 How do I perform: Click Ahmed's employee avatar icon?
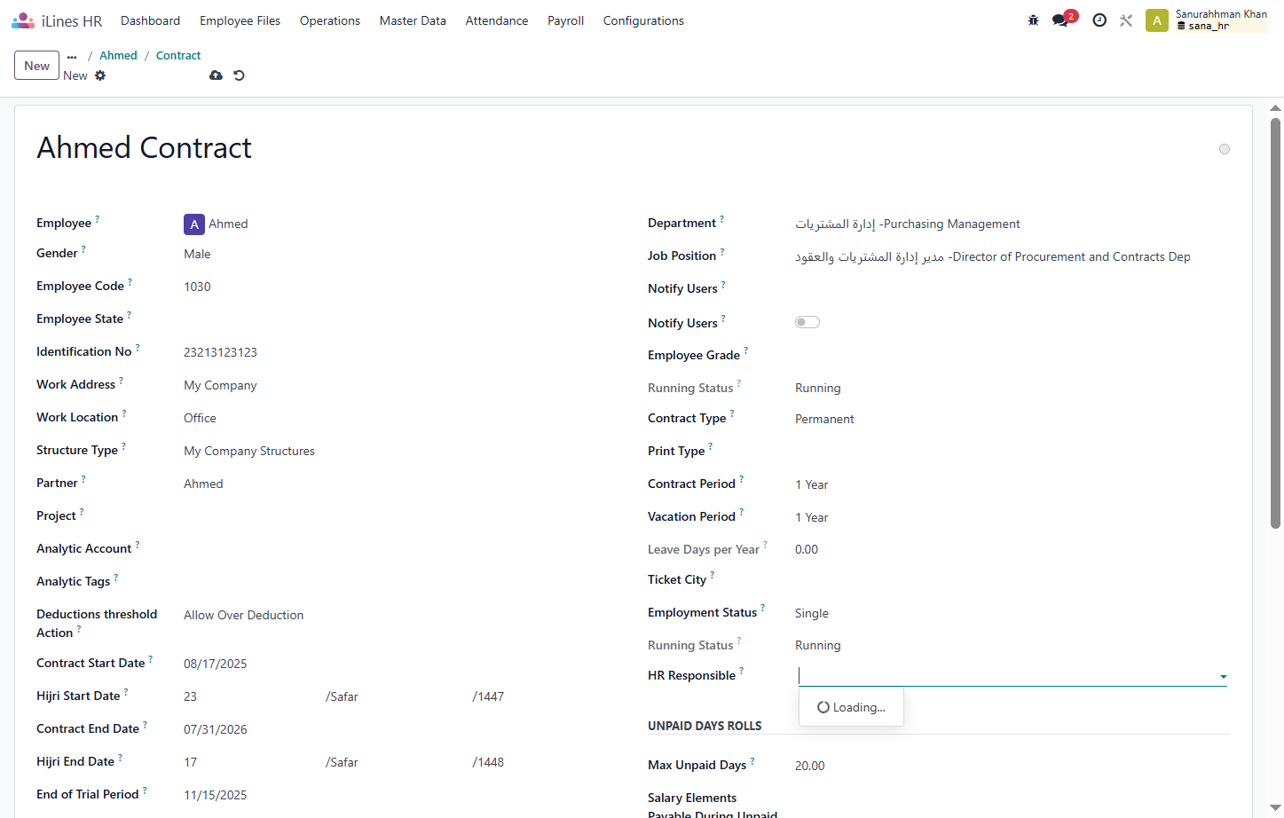[x=194, y=224]
